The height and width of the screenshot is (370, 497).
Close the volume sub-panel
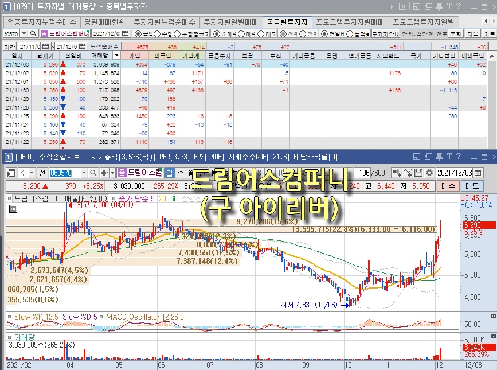(493, 336)
